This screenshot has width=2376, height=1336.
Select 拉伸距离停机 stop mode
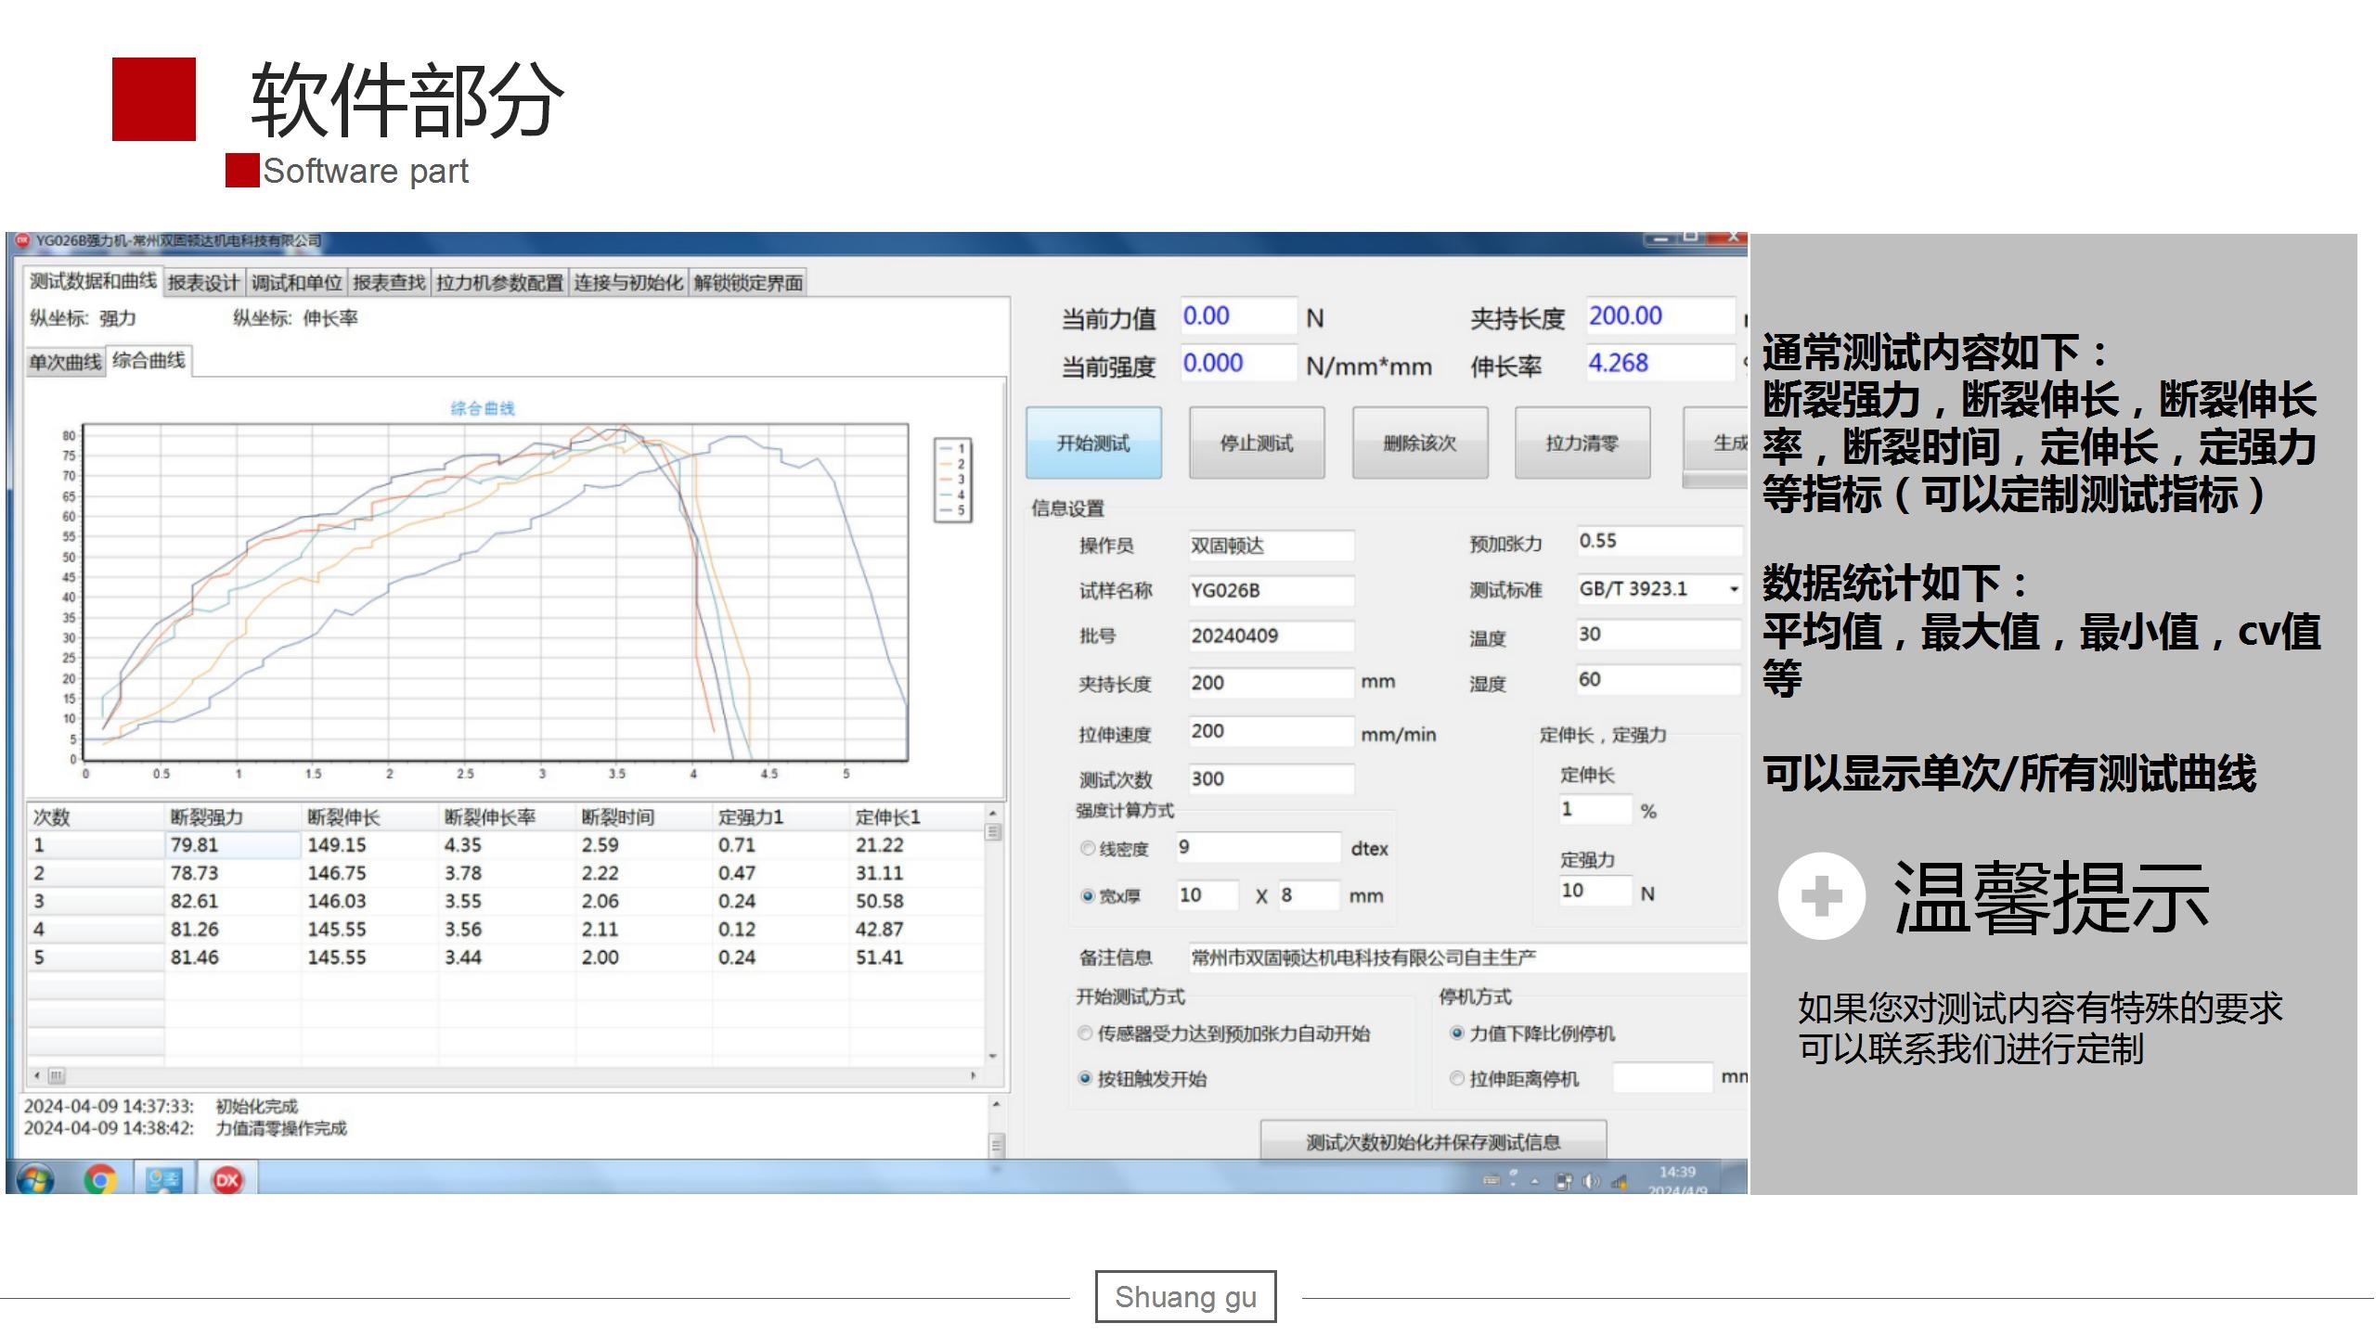pyautogui.click(x=1457, y=1078)
